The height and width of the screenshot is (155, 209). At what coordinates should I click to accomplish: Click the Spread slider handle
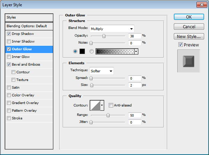91,78
